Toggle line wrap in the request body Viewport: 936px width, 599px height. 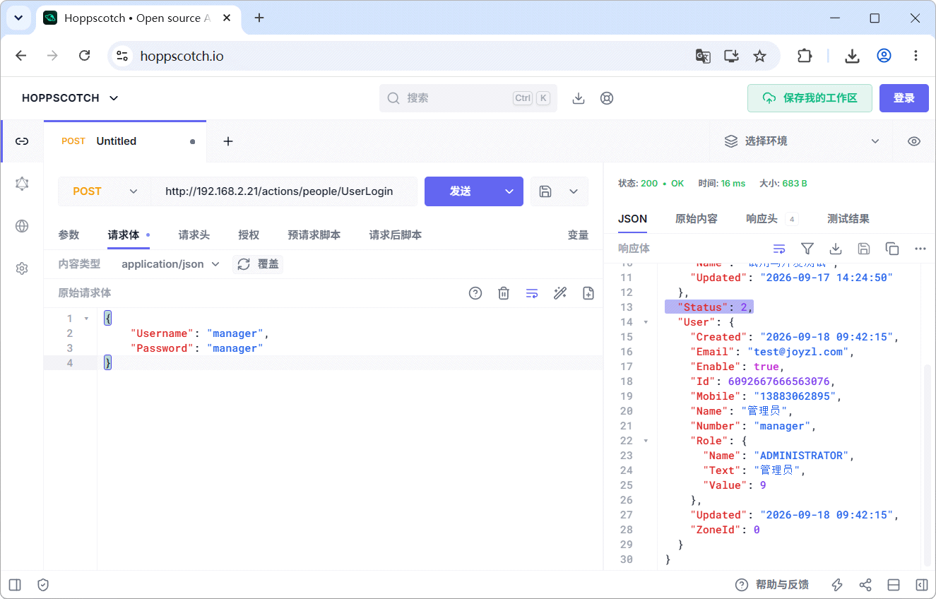(532, 293)
